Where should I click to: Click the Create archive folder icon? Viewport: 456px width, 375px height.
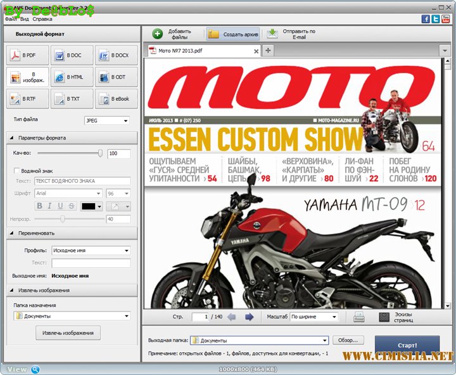(x=214, y=34)
